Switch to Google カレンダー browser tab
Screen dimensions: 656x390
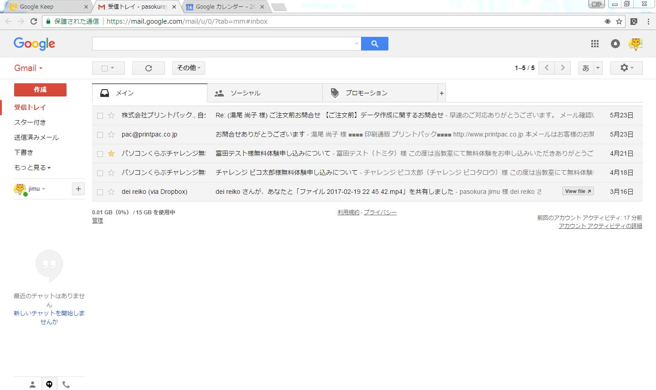point(227,7)
